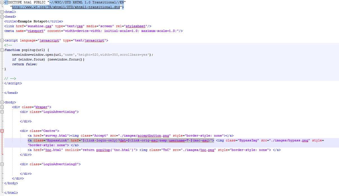Click the closing </script> tag

pos(13,83)
